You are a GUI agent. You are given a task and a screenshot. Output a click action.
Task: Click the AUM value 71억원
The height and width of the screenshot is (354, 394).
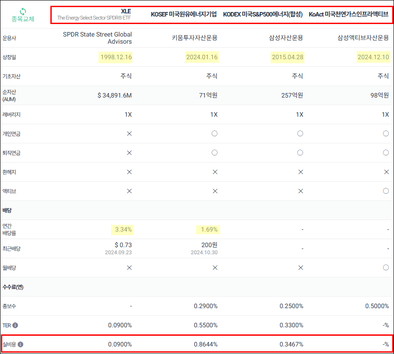point(208,95)
